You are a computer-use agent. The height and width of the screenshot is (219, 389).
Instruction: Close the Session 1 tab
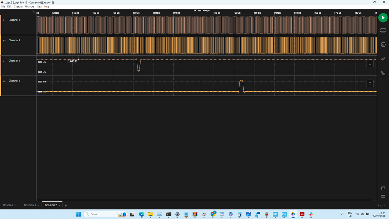39,205
